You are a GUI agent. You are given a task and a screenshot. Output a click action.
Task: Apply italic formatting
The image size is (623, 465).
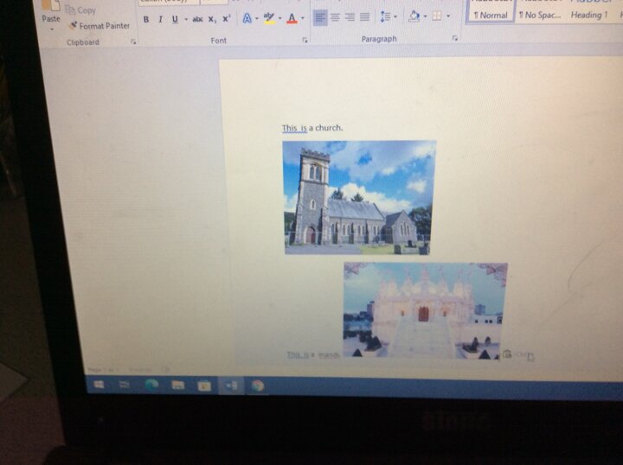click(160, 19)
